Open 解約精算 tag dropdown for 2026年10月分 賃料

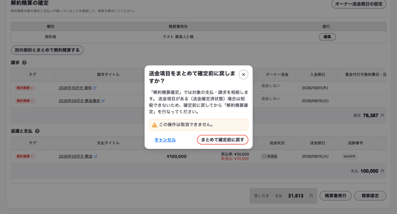click(x=25, y=88)
